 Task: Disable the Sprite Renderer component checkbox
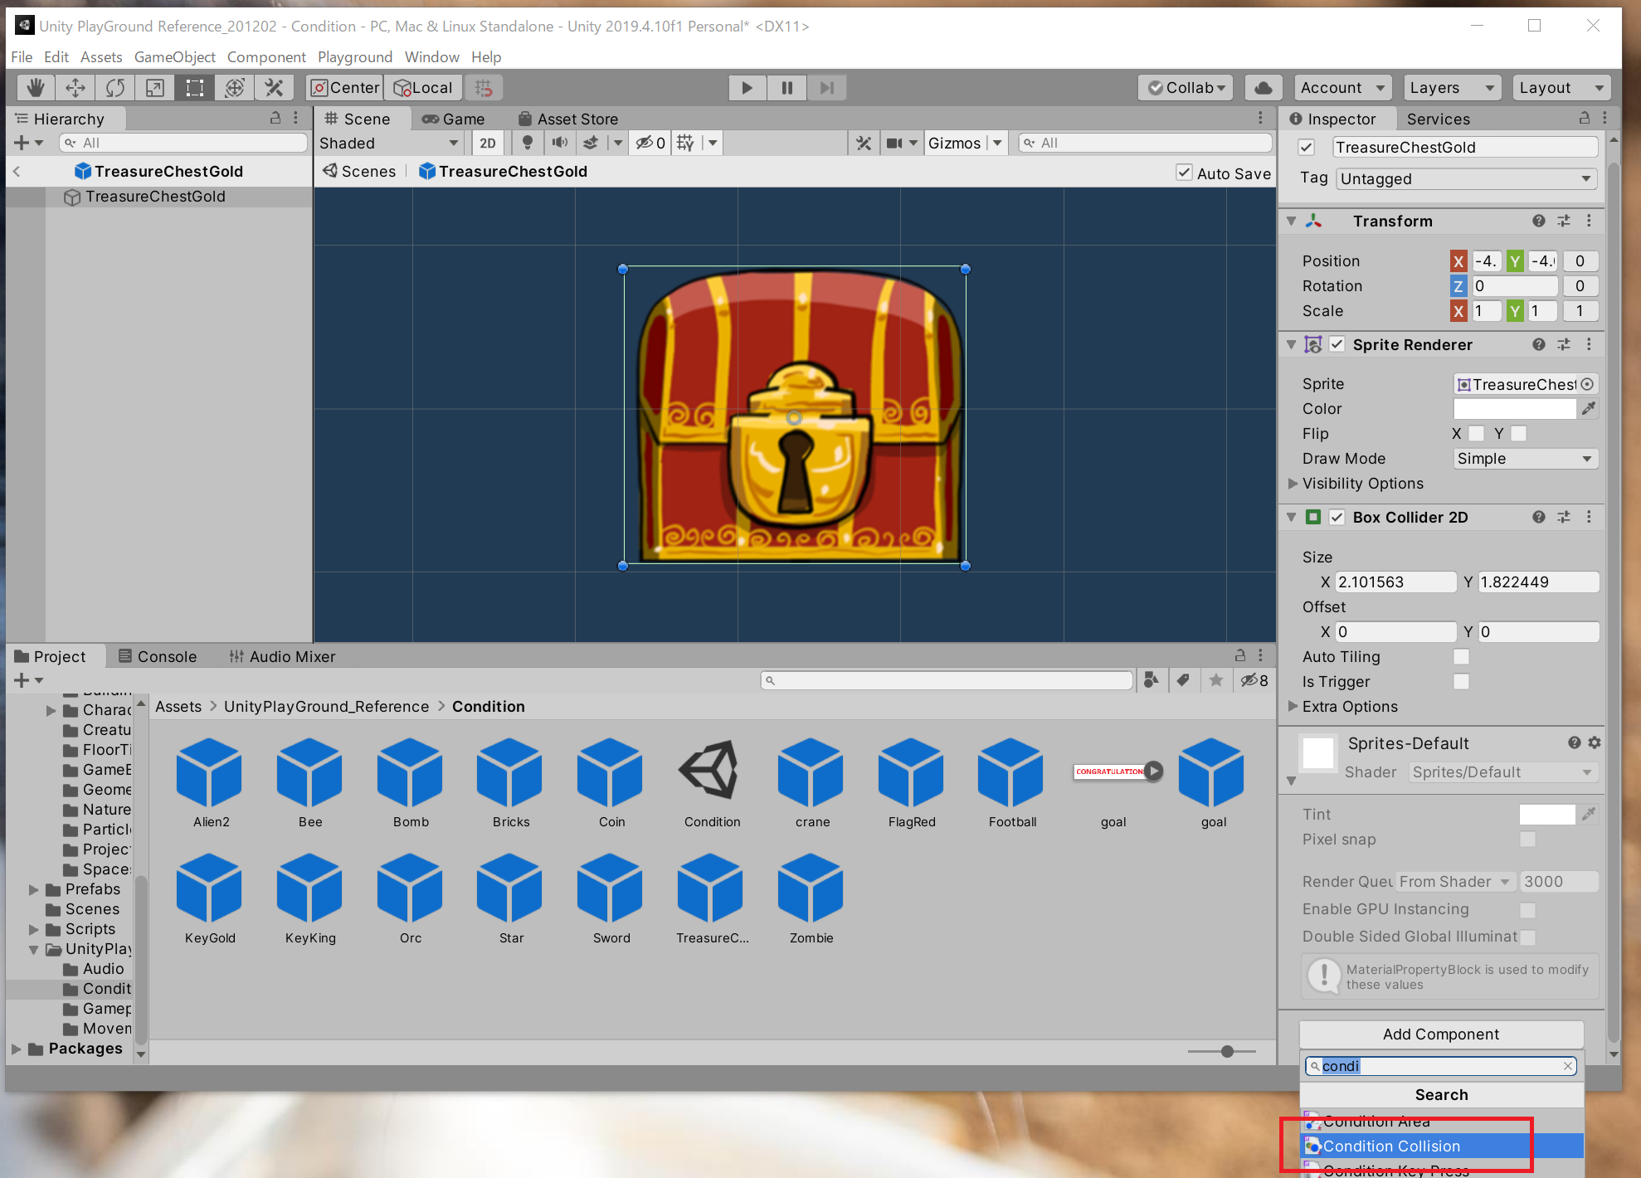pos(1337,344)
